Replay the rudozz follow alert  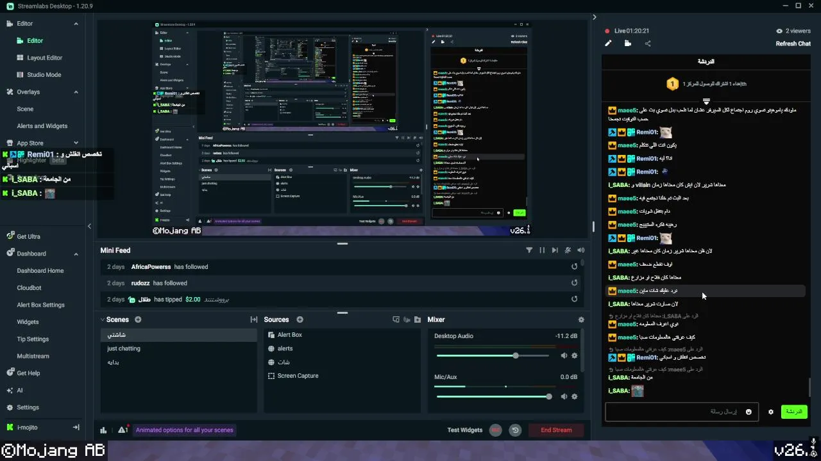pyautogui.click(x=575, y=283)
